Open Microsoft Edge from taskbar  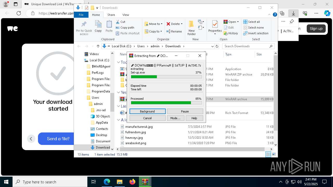pos(107,182)
